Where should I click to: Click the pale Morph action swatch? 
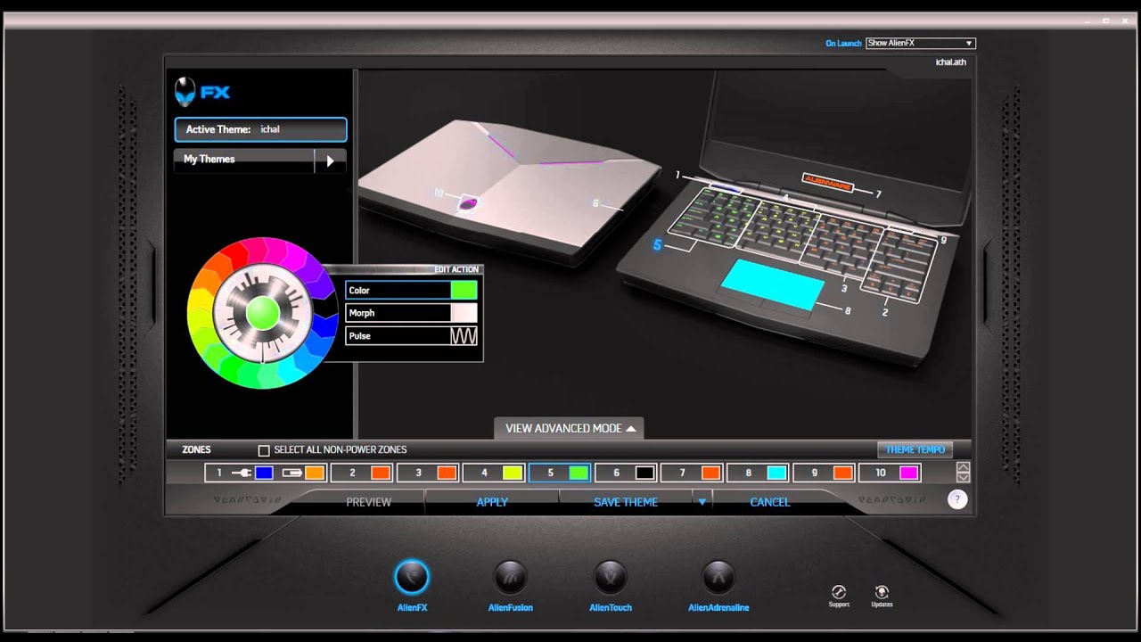464,313
